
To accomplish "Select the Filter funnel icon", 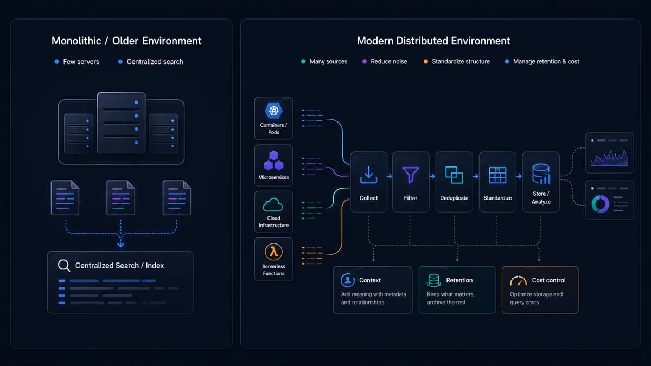I will [x=410, y=175].
